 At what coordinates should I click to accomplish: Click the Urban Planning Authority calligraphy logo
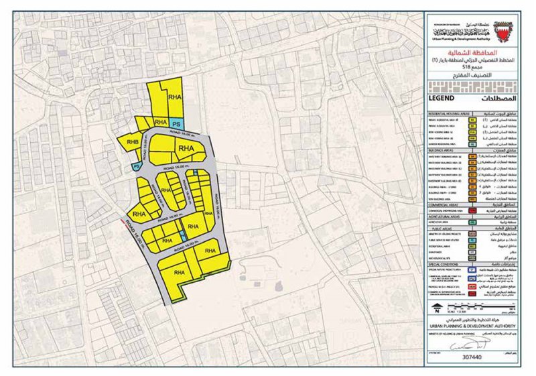(x=461, y=31)
